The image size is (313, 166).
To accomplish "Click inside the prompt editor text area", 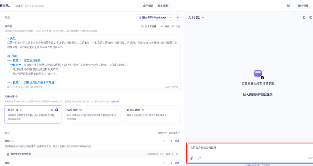I will tap(92, 62).
